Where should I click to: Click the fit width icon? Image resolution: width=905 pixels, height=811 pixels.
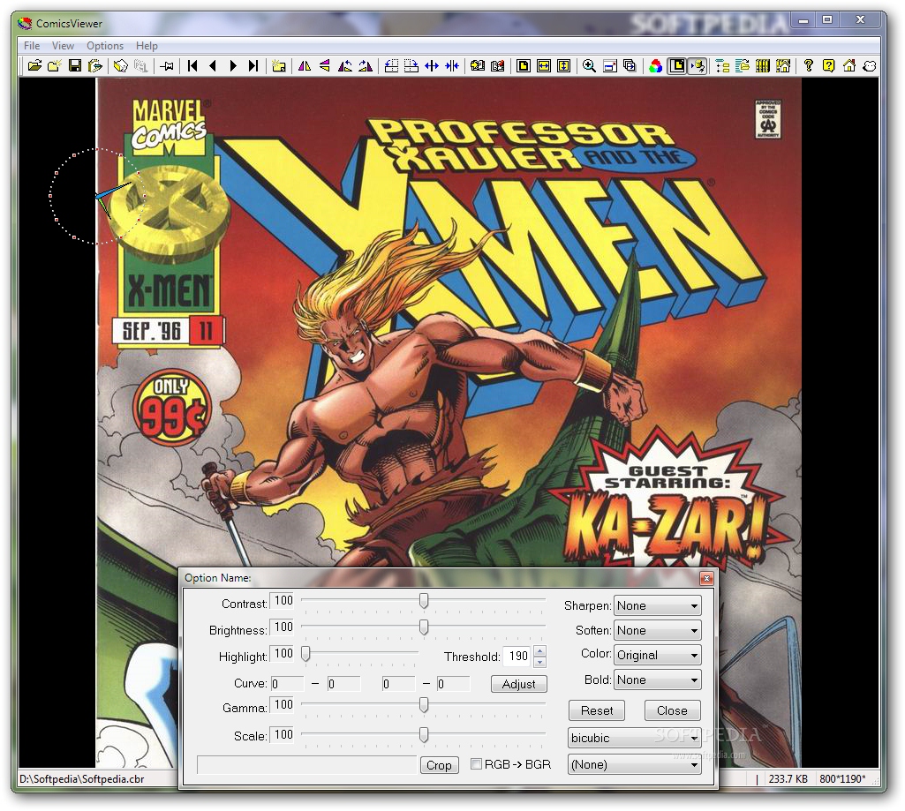point(544,66)
